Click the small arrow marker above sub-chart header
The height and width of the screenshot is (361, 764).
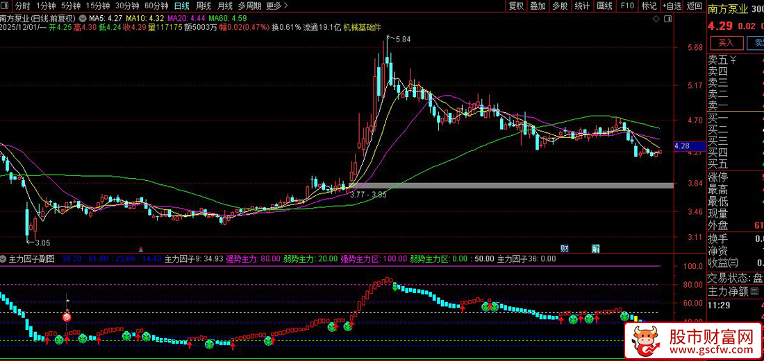pos(141,249)
